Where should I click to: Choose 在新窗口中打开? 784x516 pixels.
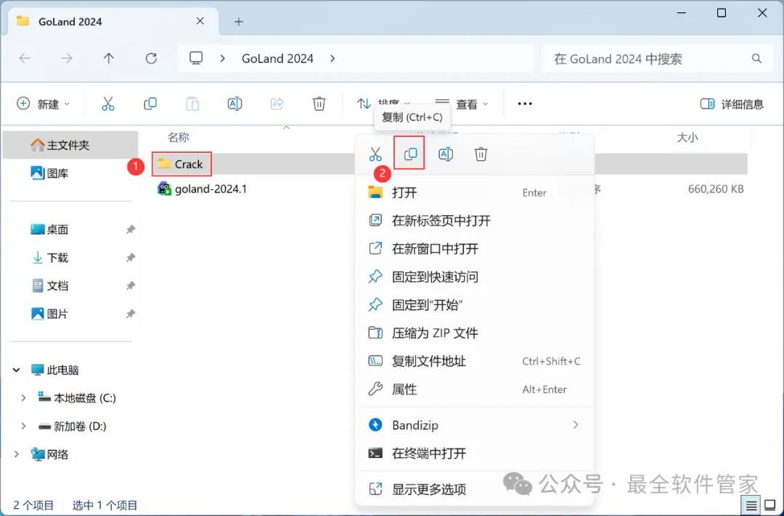474,249
